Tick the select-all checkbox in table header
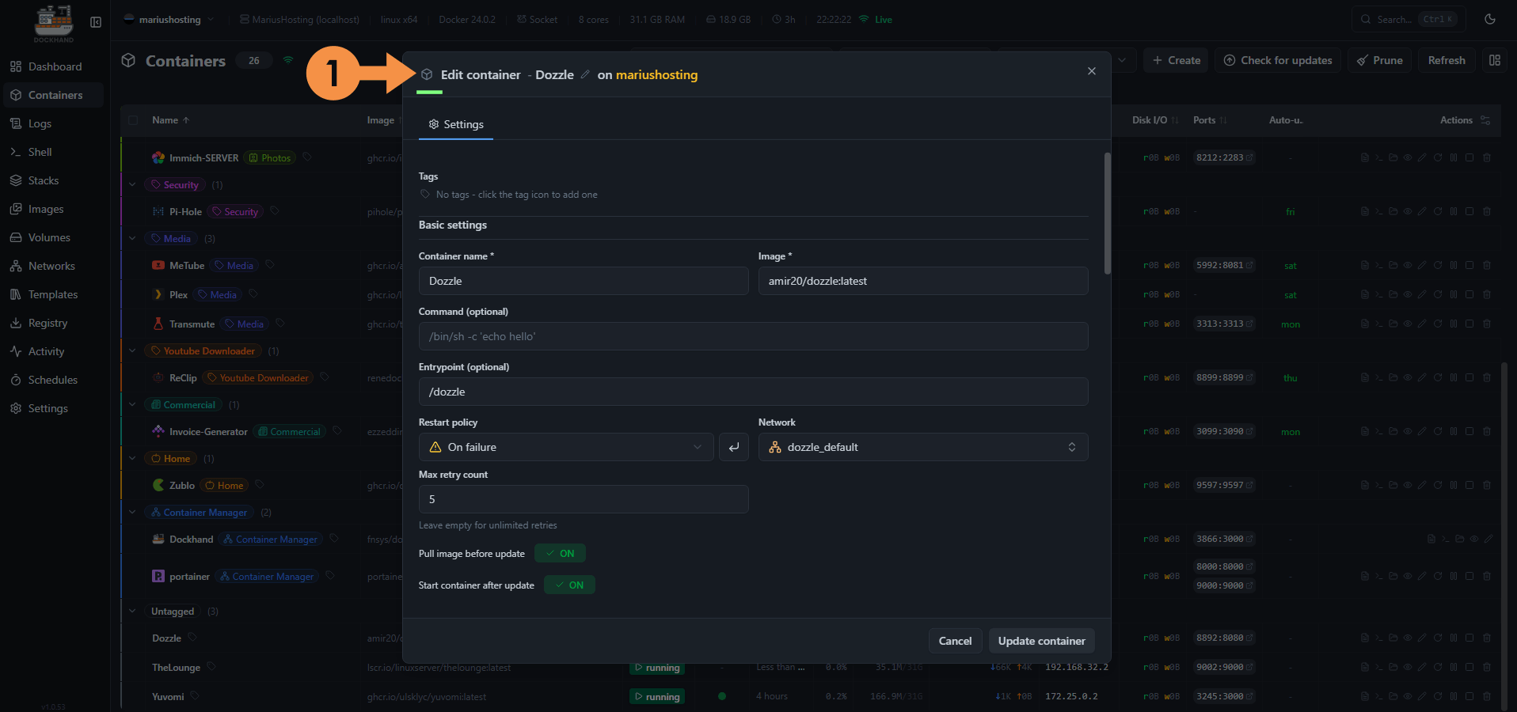This screenshot has width=1517, height=712. [133, 120]
